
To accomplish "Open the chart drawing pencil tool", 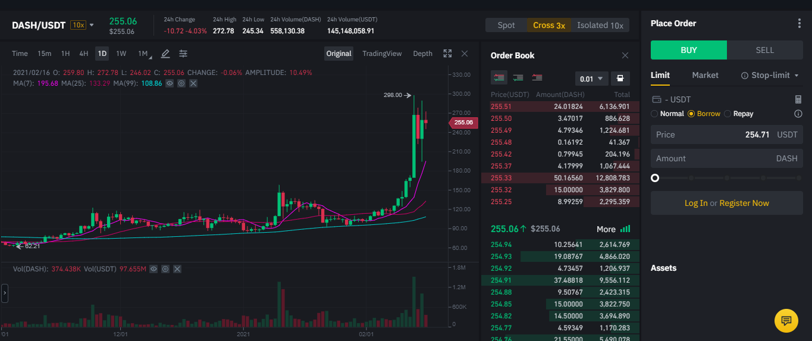I will [165, 54].
